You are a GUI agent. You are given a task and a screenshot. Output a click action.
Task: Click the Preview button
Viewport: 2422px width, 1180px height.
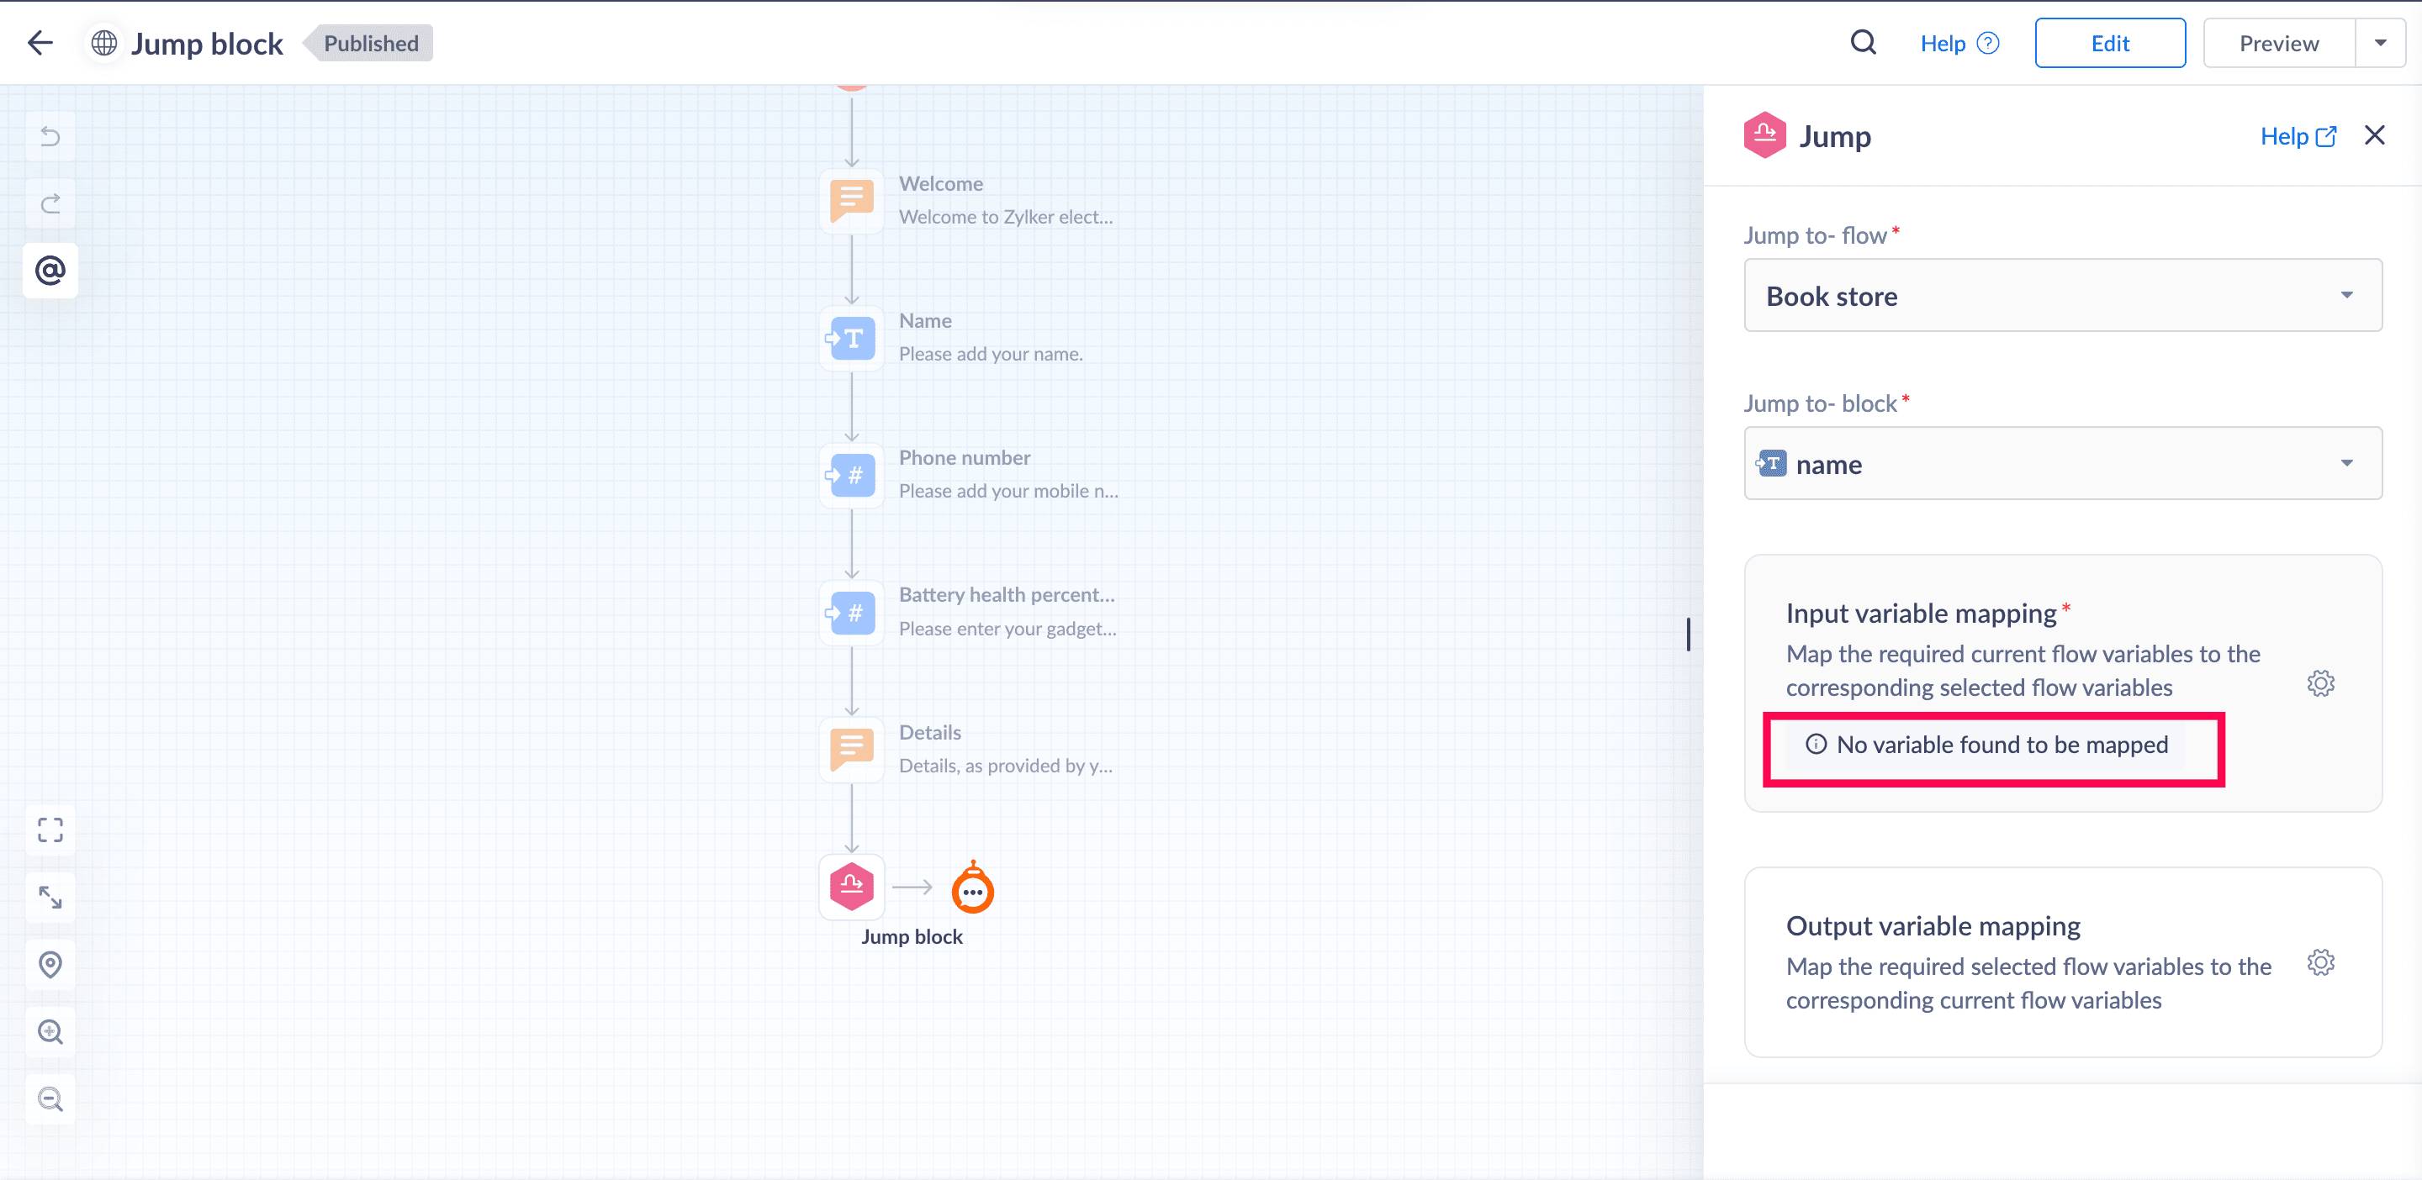2278,43
